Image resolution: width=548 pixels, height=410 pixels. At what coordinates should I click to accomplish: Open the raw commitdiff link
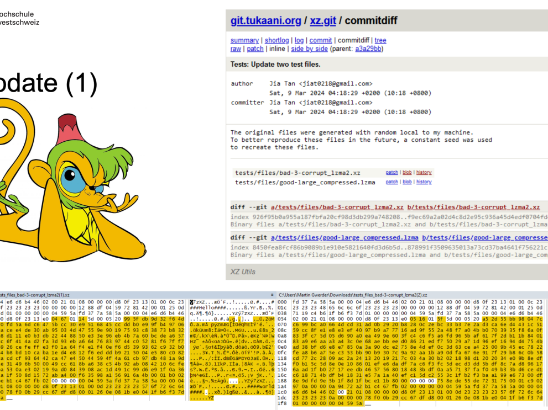236,49
